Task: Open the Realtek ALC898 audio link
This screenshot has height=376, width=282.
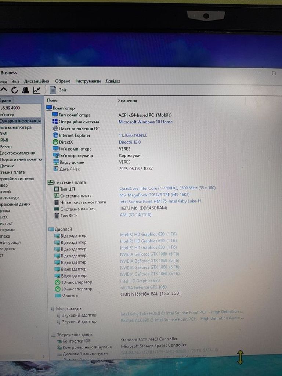Action: [x=182, y=319]
